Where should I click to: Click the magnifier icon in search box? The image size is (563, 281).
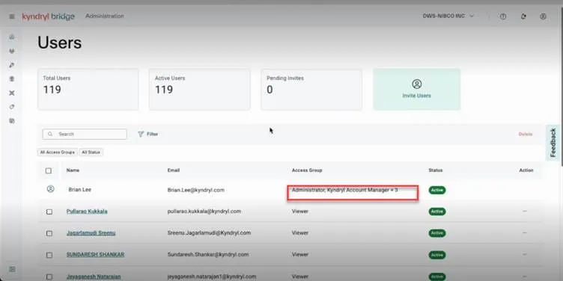tap(50, 134)
